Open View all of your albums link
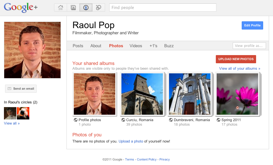This screenshot has width=273, height=165. tap(239, 69)
